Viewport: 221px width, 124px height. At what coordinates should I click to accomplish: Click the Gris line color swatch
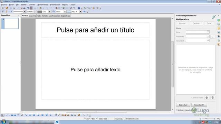click(40, 11)
